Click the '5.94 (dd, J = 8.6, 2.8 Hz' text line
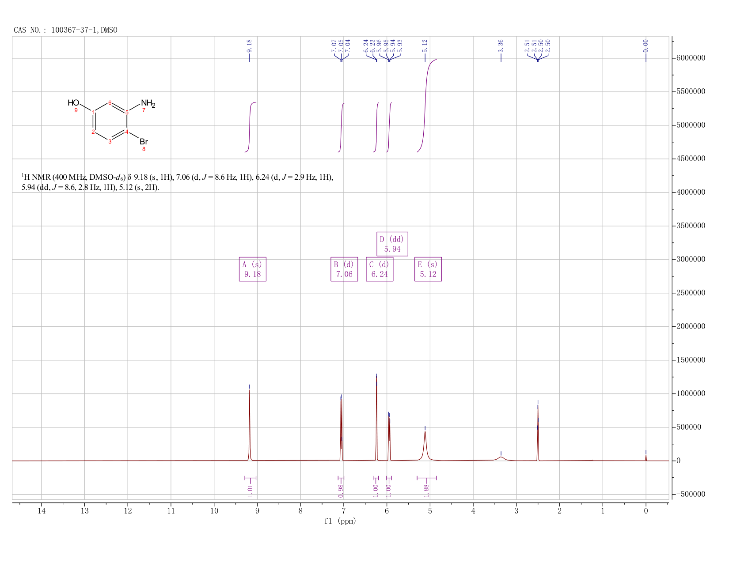The height and width of the screenshot is (563, 729). click(91, 188)
